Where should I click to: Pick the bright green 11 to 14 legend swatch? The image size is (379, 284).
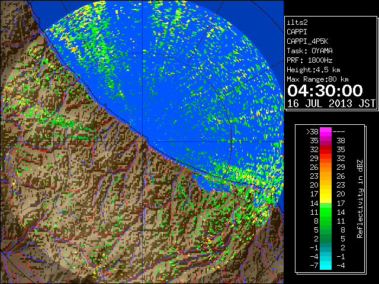(x=326, y=212)
